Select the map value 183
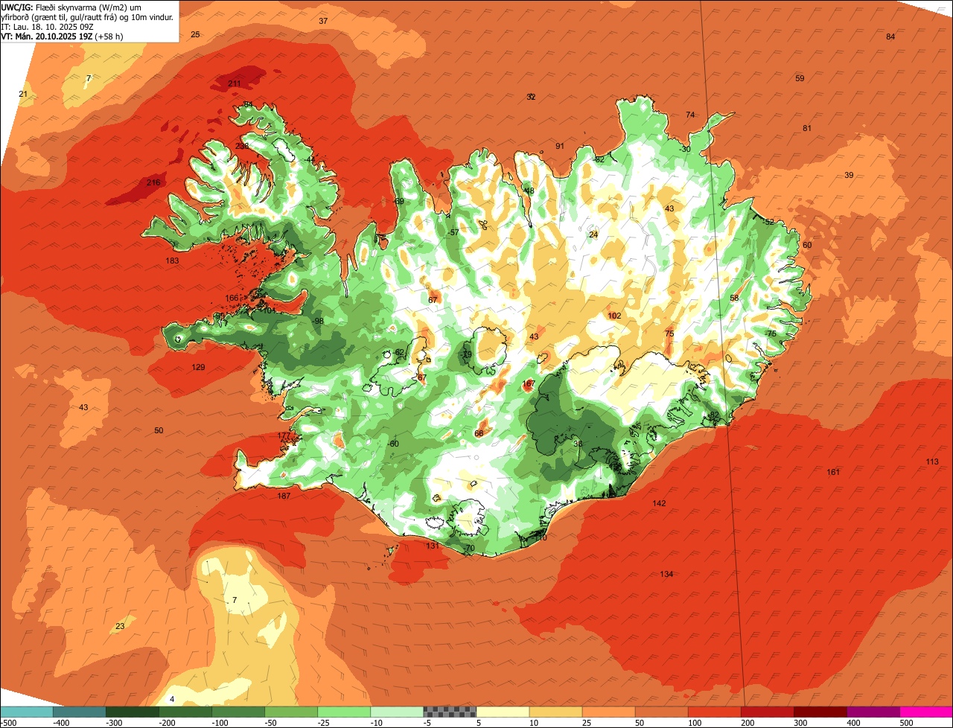953x728 pixels. [173, 261]
